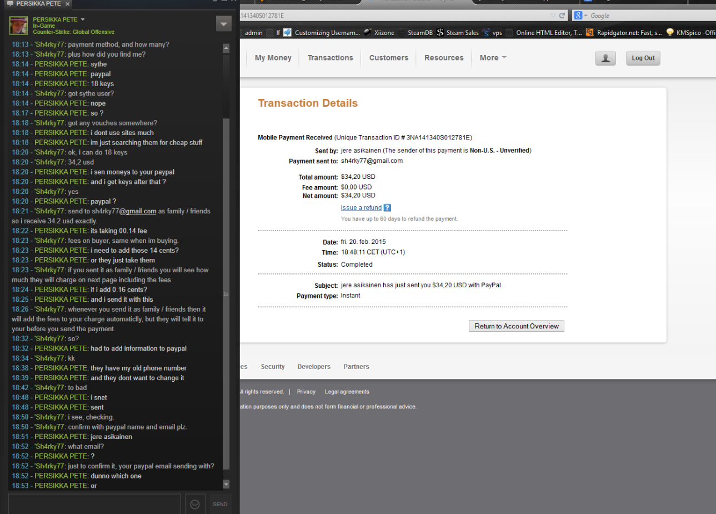Screen dimensions: 716x514
Task: Click the Net amount $34,20 USD value
Action: (x=358, y=196)
